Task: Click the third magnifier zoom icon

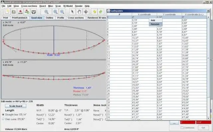Action: click(62, 12)
